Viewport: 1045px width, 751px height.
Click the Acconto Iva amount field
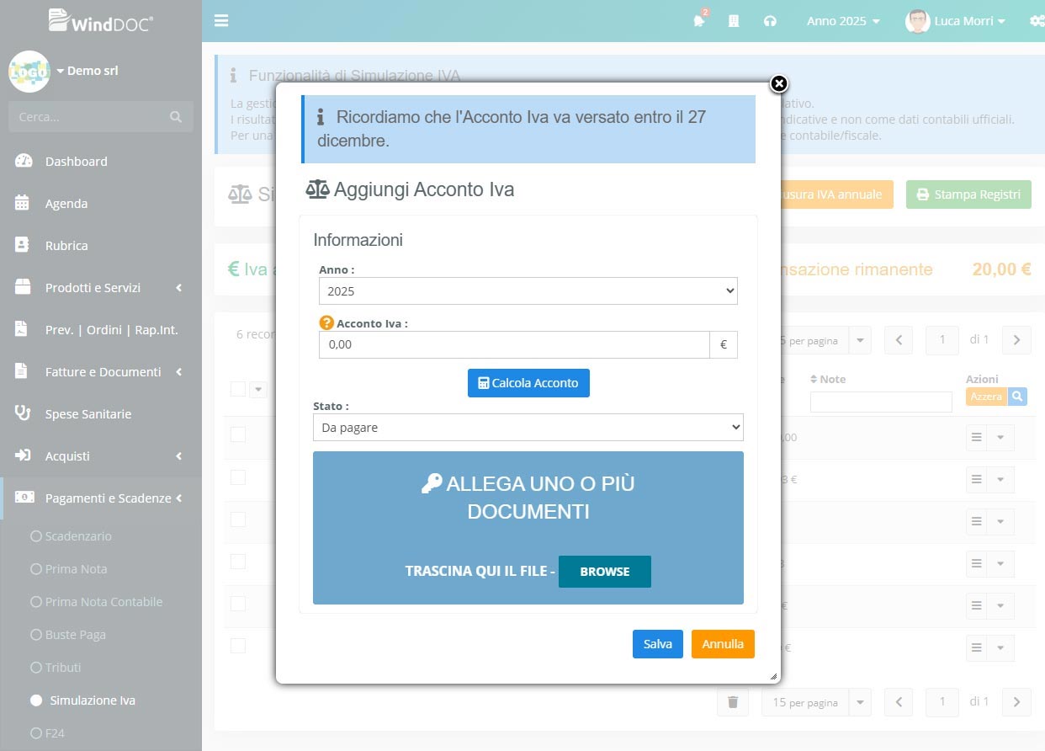pos(514,345)
